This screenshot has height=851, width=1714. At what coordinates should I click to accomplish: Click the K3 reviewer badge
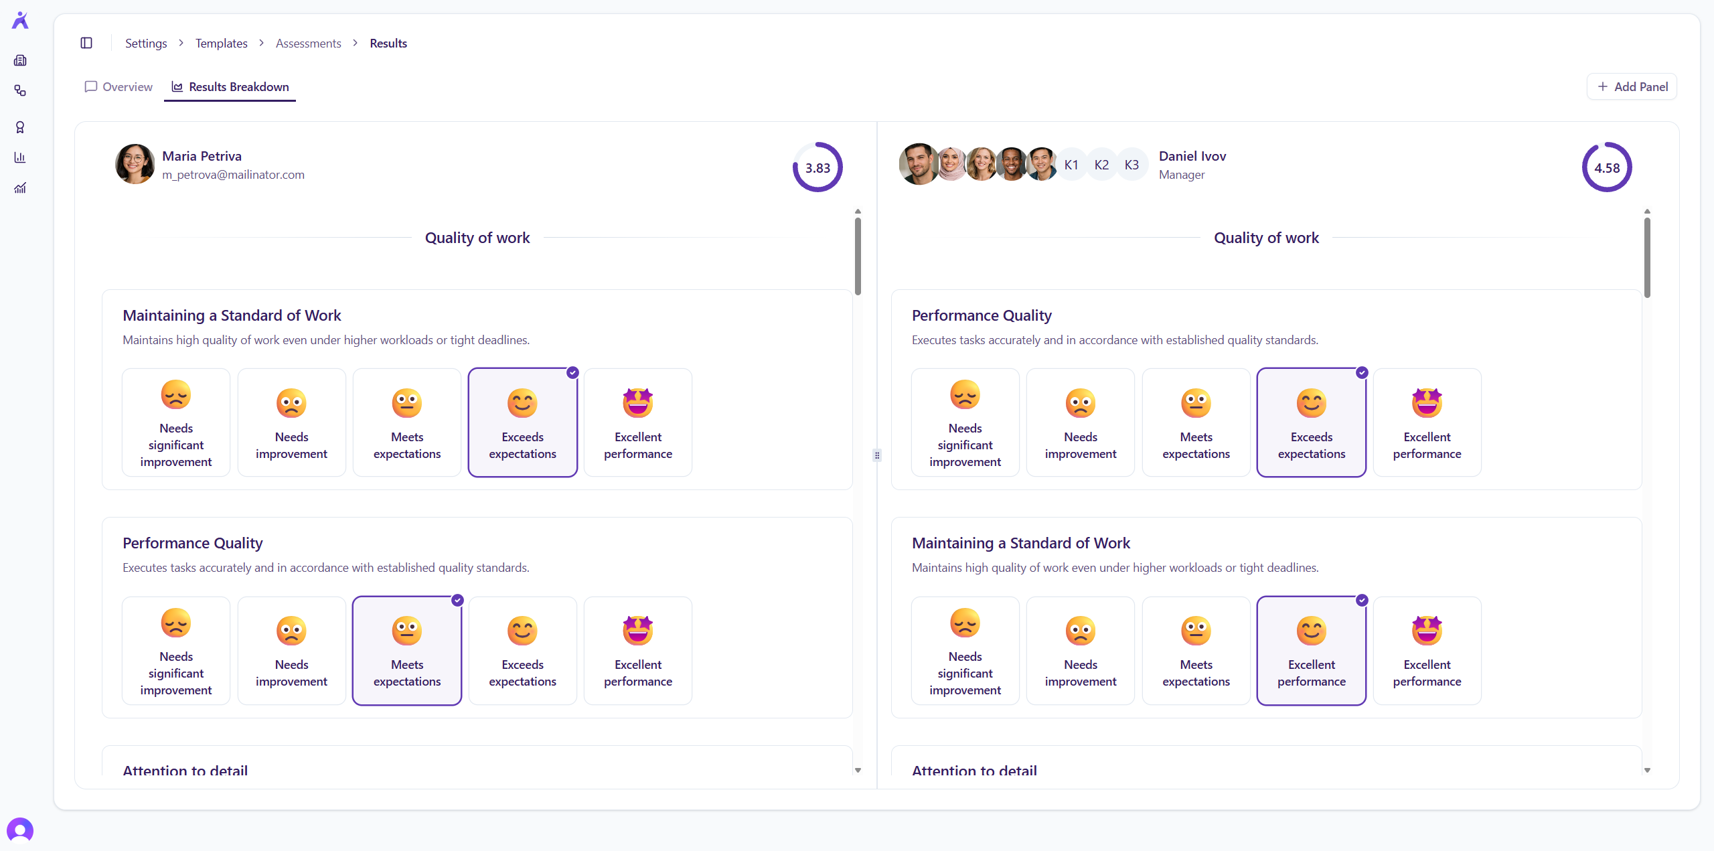pos(1132,165)
